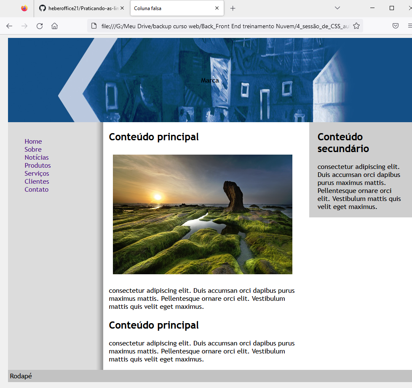Follow the Home link in the sidebar

[33, 141]
